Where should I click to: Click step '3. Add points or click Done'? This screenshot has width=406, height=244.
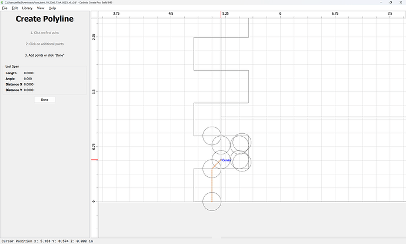(x=45, y=55)
